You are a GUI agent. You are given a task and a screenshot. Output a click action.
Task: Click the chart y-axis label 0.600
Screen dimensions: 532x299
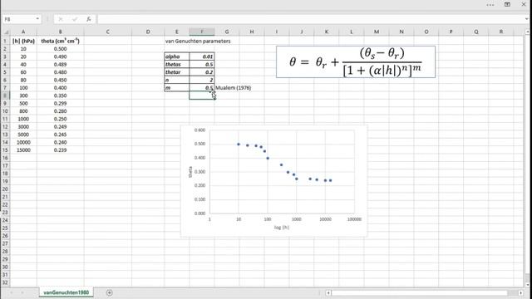point(199,130)
